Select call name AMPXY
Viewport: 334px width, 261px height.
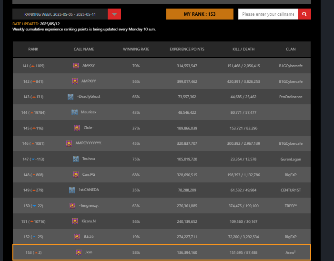tap(89, 65)
